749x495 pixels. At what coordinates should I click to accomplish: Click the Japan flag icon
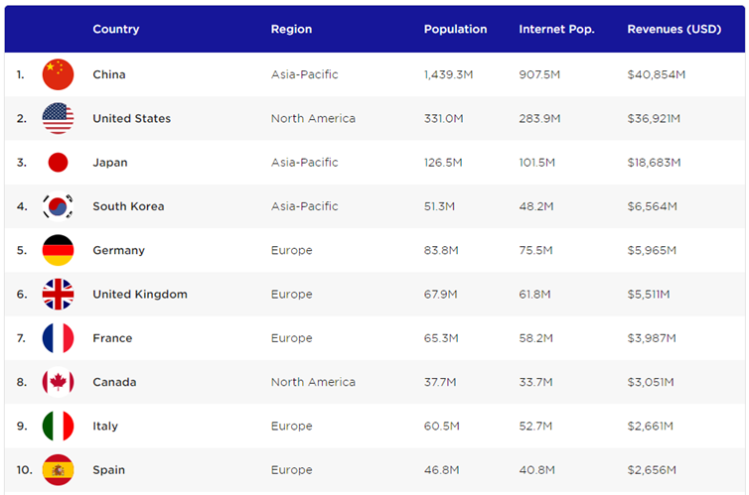pyautogui.click(x=58, y=163)
